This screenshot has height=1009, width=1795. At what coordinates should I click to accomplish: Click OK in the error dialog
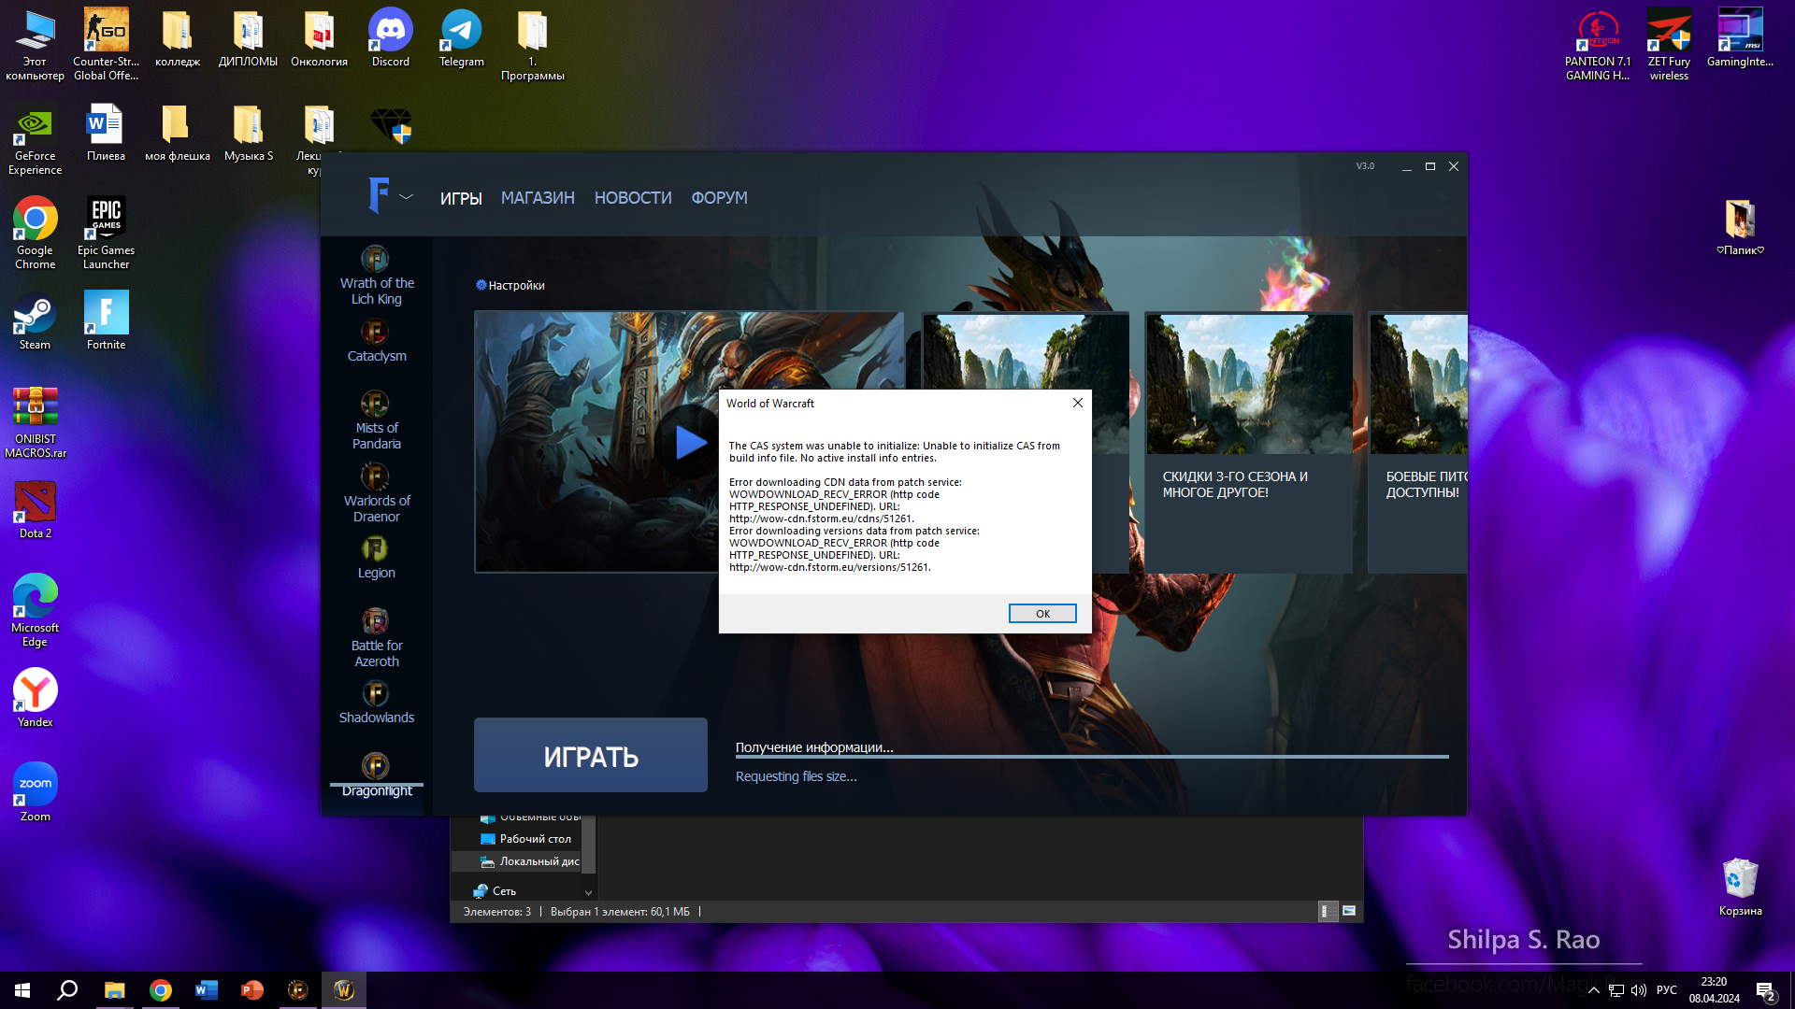tap(1042, 614)
